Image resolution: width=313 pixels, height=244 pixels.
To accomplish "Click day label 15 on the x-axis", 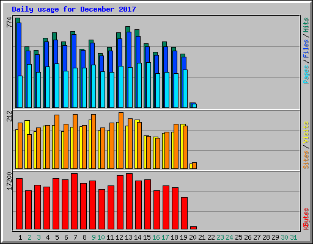I will coord(147,237).
